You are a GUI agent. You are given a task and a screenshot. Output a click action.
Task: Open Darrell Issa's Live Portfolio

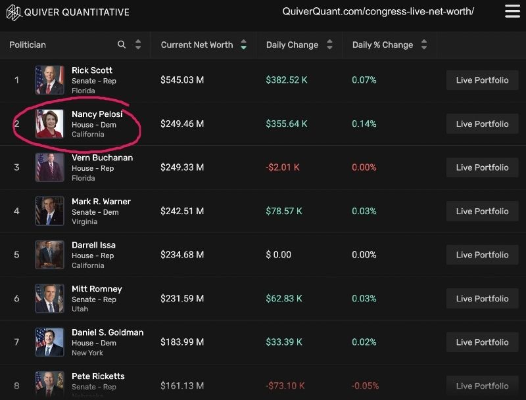(x=482, y=255)
